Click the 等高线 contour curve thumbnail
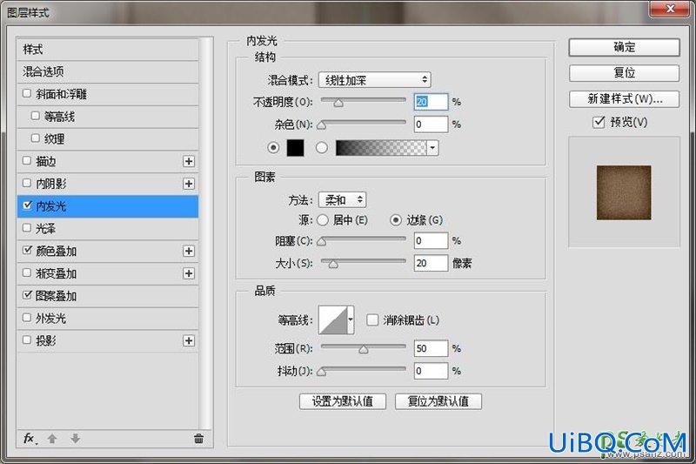 pyautogui.click(x=333, y=319)
